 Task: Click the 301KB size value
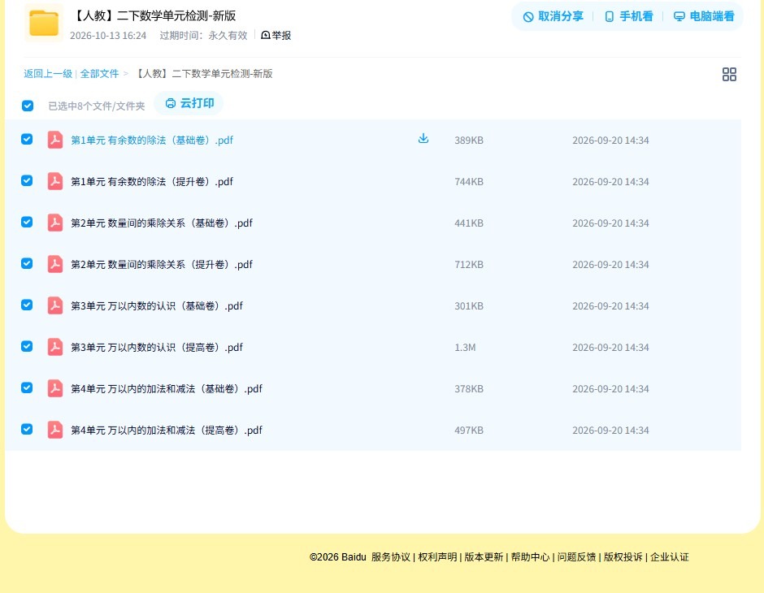tap(469, 305)
